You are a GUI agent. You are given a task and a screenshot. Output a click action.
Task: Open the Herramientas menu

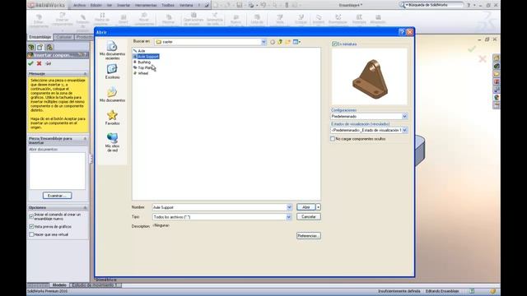(146, 6)
